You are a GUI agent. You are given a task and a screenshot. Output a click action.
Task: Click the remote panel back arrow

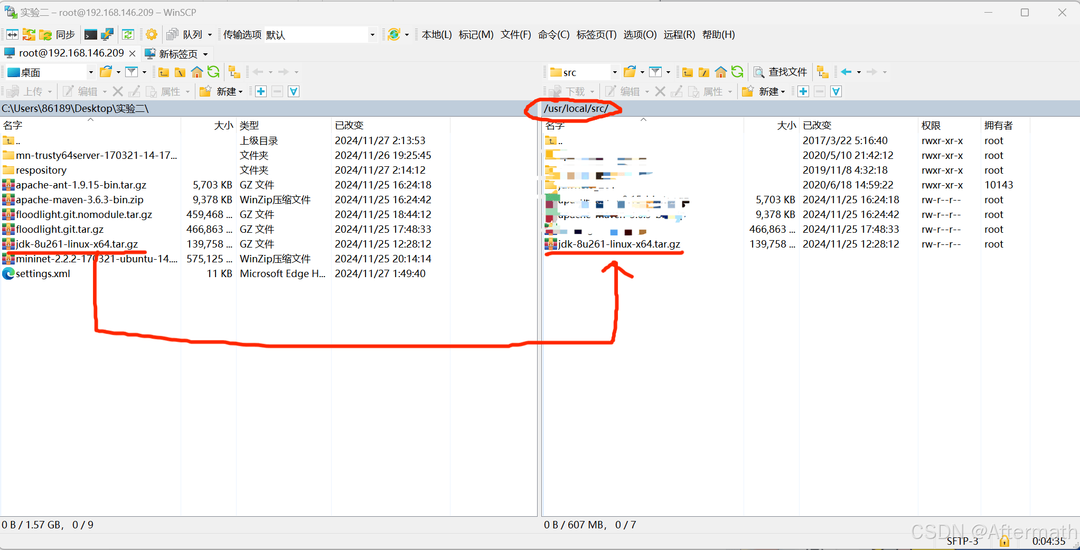[x=846, y=72]
